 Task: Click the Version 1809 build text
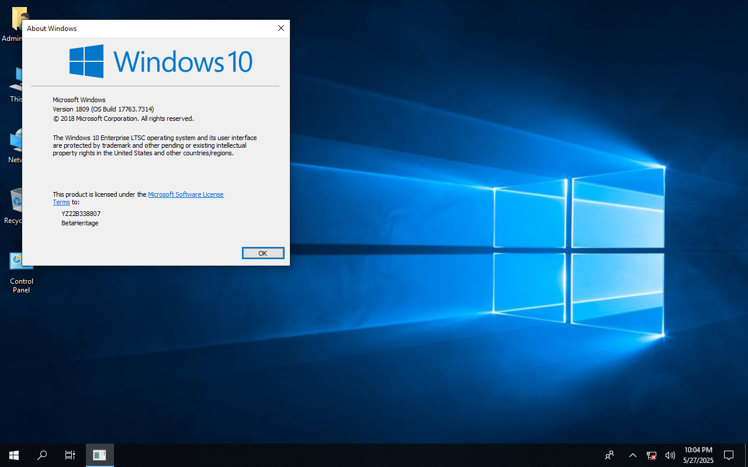tap(103, 109)
